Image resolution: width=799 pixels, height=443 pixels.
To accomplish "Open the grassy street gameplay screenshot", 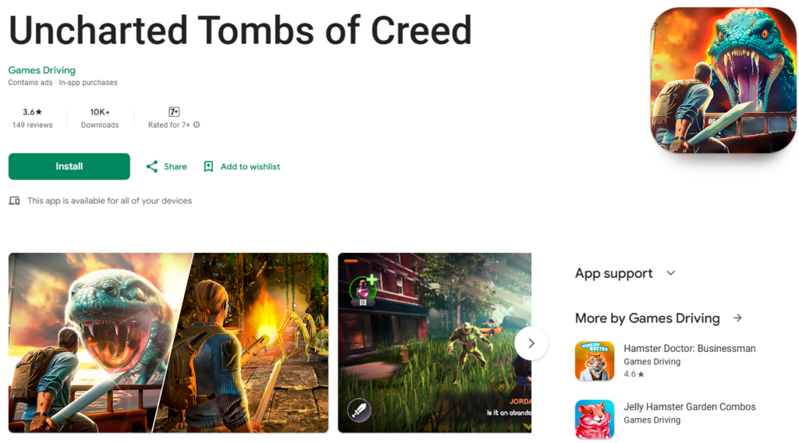I will (x=435, y=342).
